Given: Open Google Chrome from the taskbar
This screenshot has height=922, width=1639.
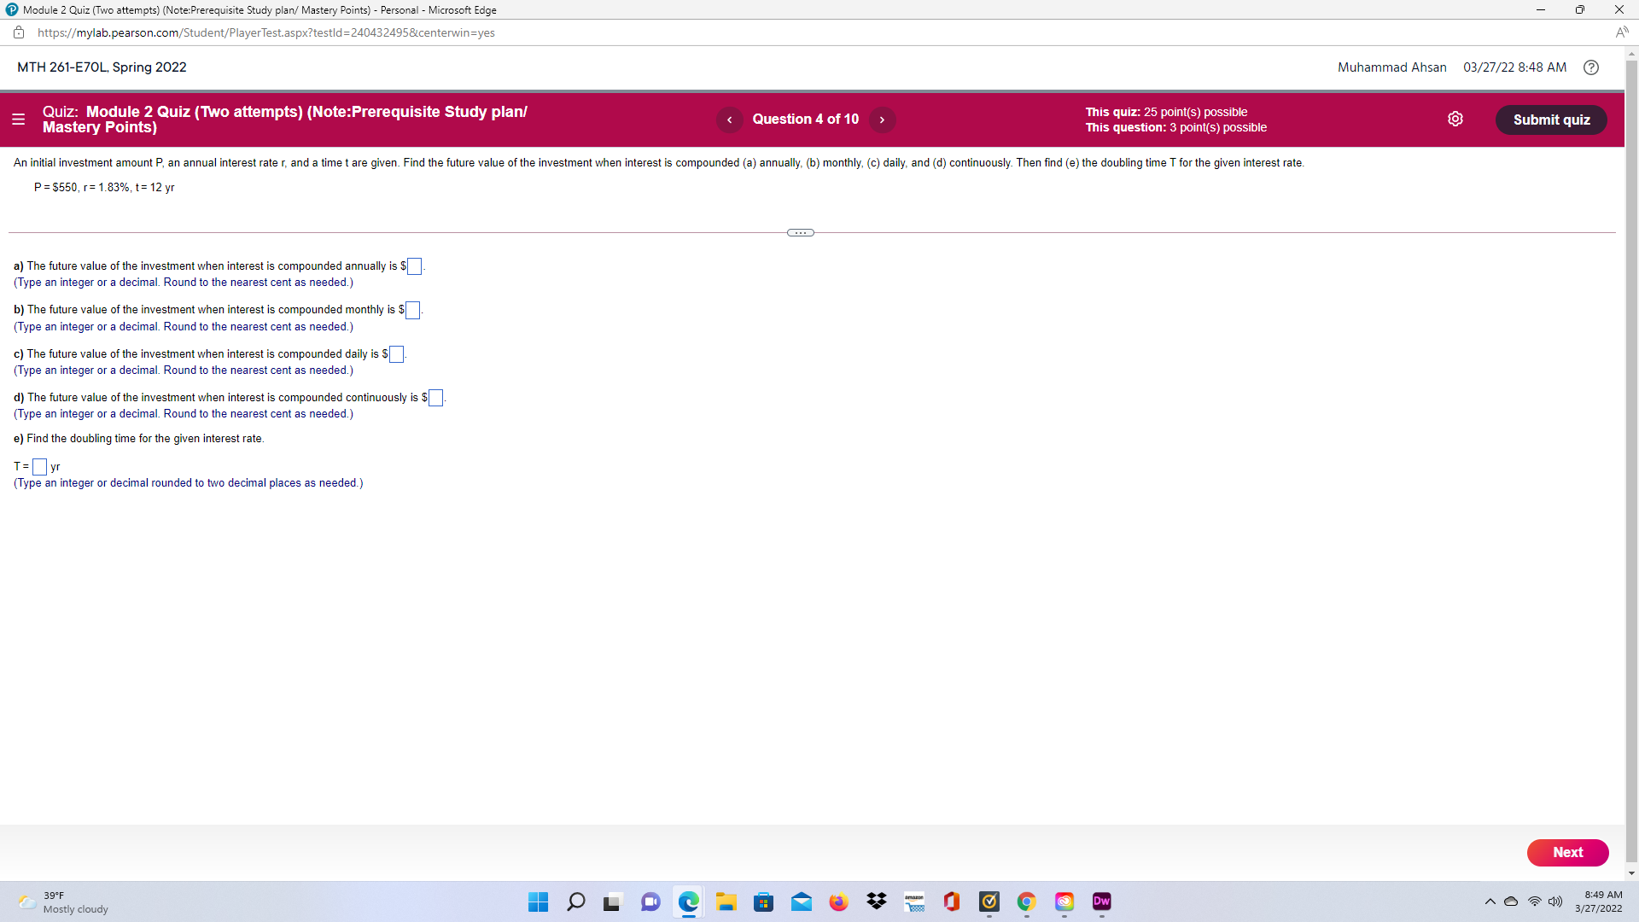Looking at the screenshot, I should coord(1026,902).
